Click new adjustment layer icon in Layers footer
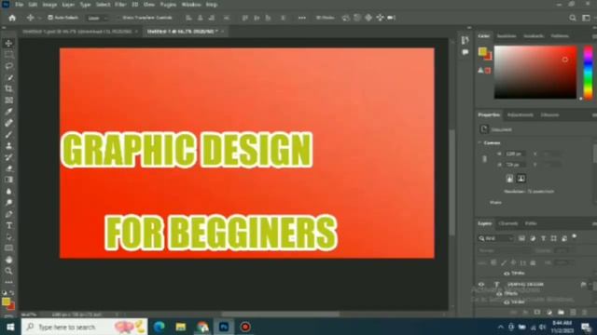Viewport: 597px width, 335px height. [549, 313]
